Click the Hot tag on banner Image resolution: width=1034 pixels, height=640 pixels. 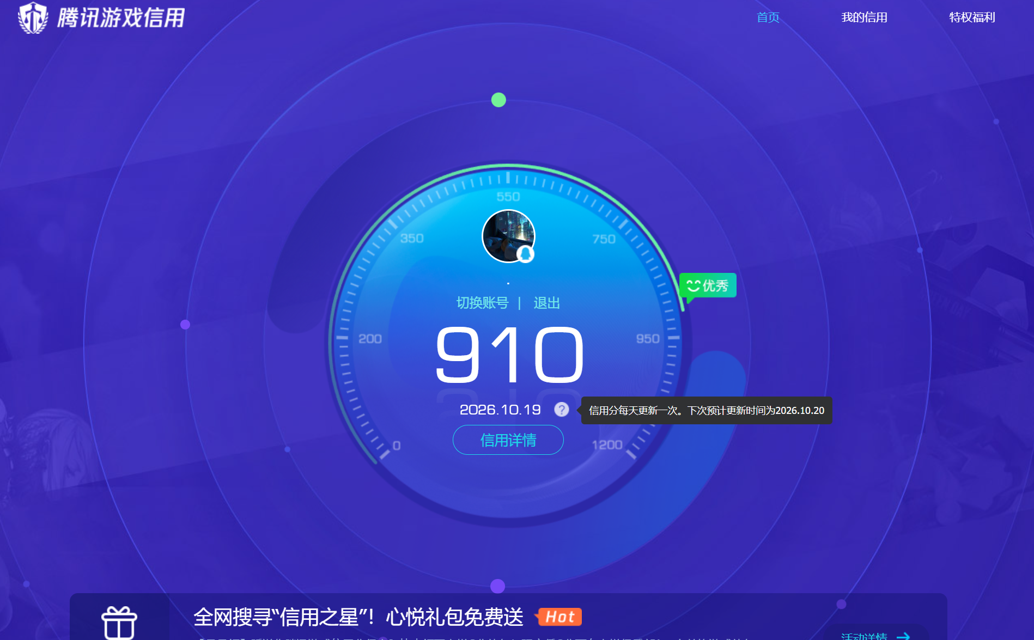pos(559,617)
